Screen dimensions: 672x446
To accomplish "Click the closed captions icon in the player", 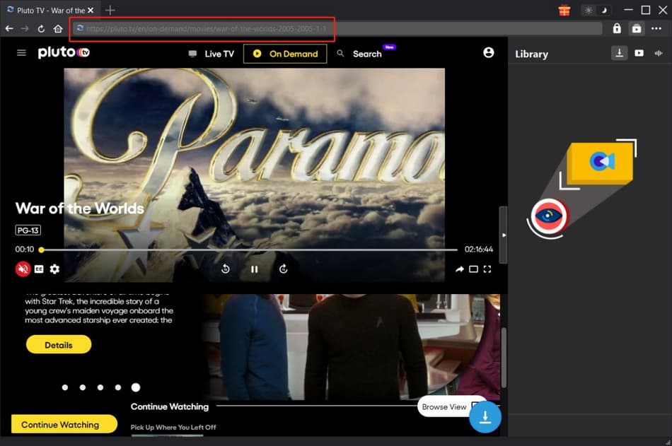I will tap(39, 269).
